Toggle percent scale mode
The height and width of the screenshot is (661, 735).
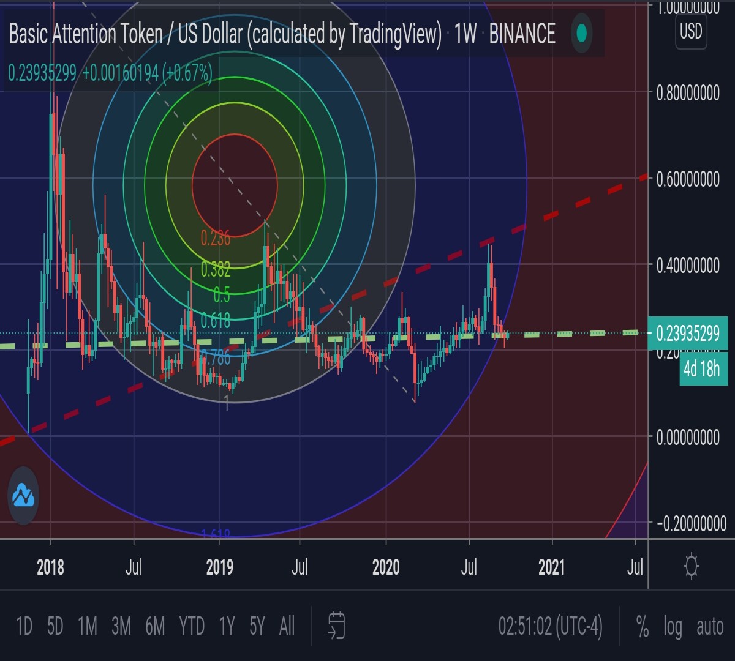click(x=642, y=626)
